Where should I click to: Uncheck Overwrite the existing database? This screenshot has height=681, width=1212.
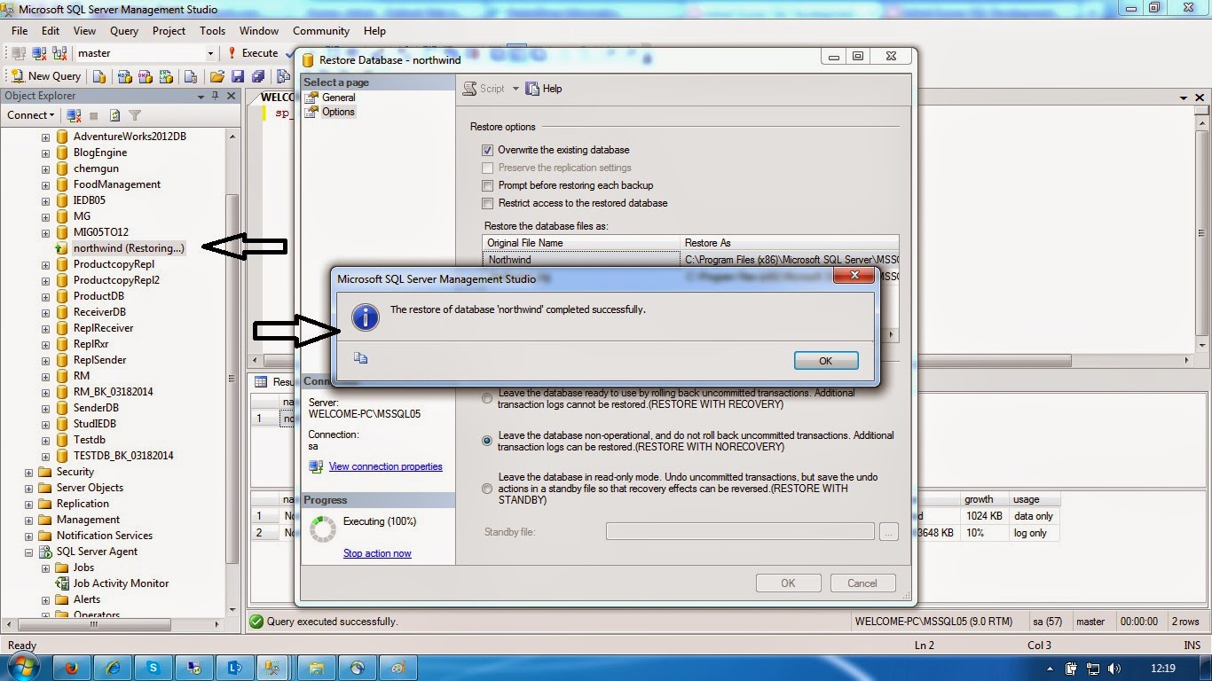tap(487, 150)
